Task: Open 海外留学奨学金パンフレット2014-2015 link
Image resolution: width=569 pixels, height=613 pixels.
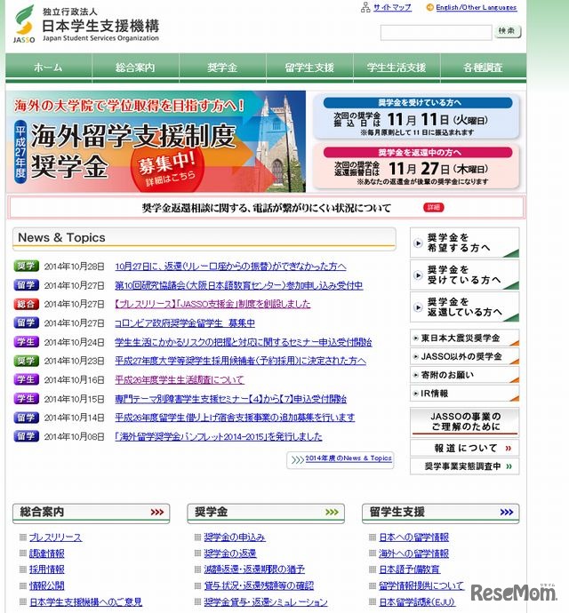Action: click(x=219, y=436)
